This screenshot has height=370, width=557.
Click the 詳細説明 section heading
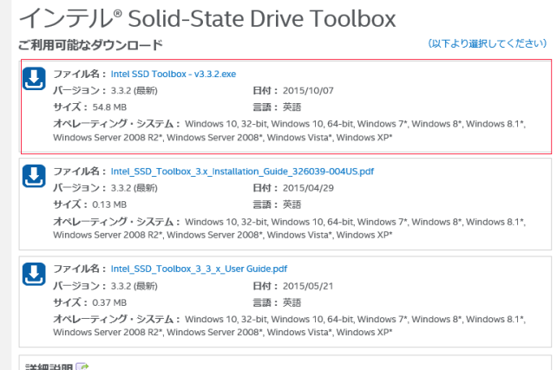point(44,367)
